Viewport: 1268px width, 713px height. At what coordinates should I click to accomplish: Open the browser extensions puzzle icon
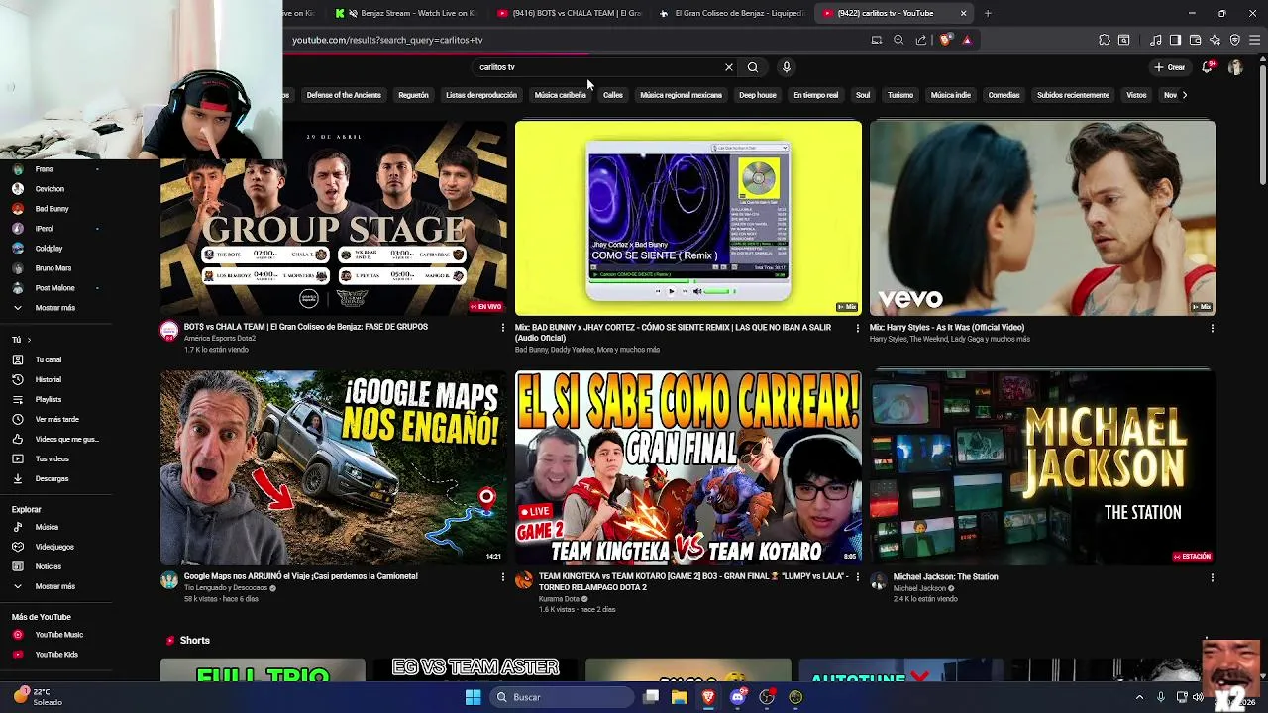click(1105, 40)
